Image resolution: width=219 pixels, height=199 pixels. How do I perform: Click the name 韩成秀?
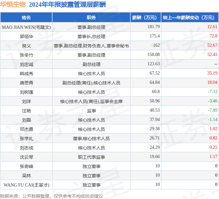pyautogui.click(x=26, y=74)
